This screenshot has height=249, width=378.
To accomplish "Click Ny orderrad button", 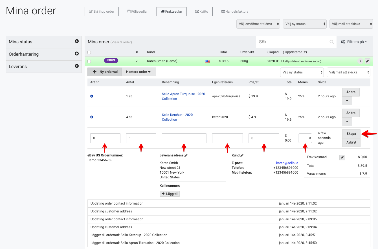I will coord(105,72).
